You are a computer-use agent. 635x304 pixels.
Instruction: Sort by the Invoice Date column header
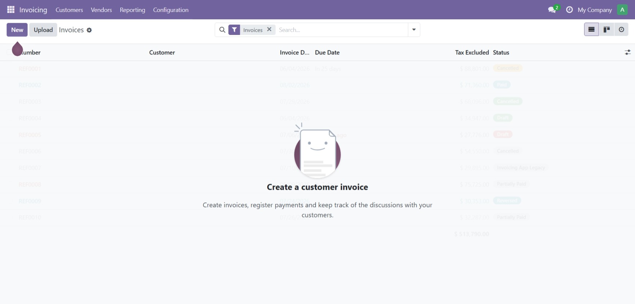[x=295, y=53]
